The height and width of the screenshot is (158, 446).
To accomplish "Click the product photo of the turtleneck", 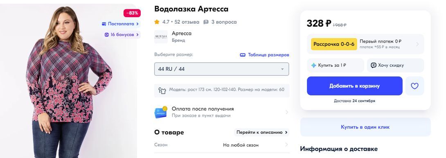I will (69, 81).
